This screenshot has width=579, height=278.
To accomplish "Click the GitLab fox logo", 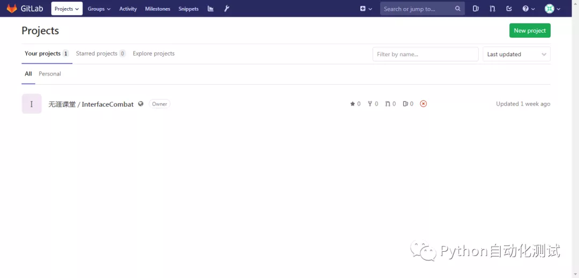I will 12,9.
